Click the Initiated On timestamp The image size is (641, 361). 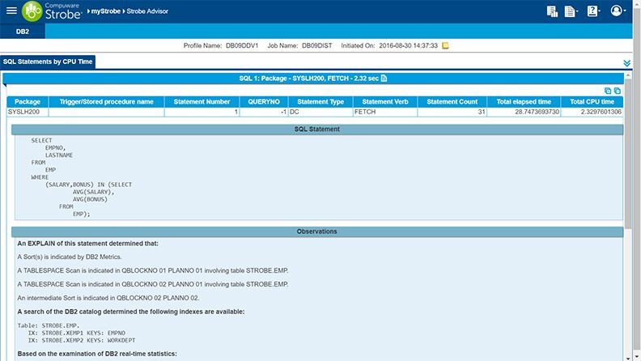pos(408,46)
